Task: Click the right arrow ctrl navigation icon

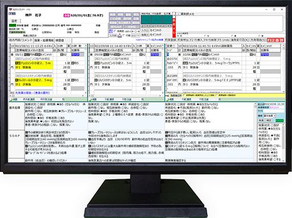Action: [138, 31]
